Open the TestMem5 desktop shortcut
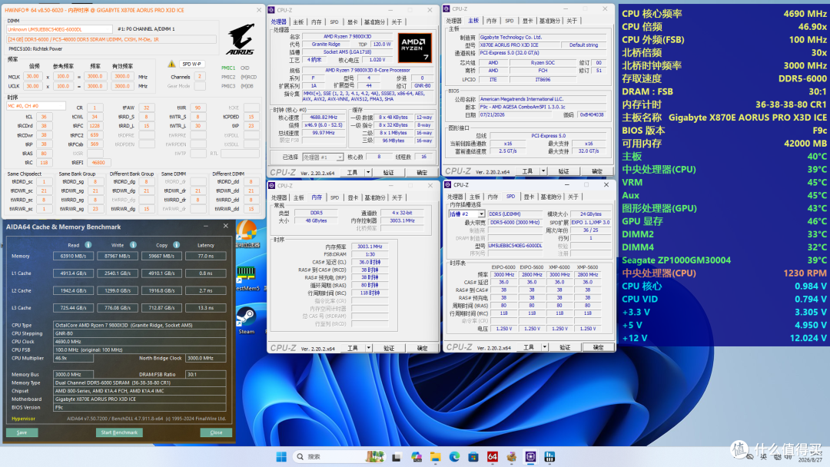Viewport: 830px width, 467px height. 246,278
